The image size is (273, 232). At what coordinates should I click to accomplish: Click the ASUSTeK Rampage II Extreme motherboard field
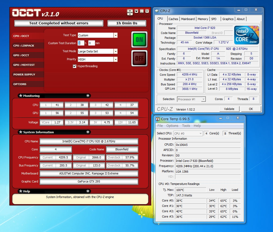pos(89,173)
